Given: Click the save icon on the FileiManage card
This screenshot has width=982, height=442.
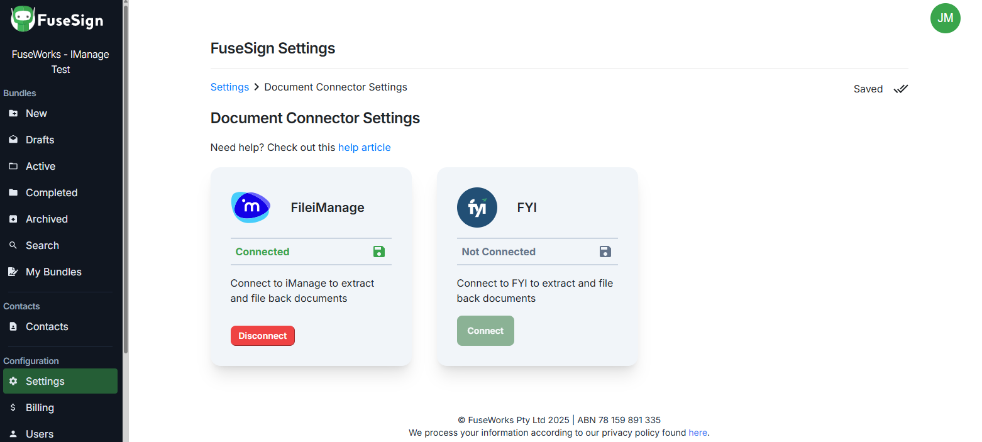Looking at the screenshot, I should click(379, 251).
